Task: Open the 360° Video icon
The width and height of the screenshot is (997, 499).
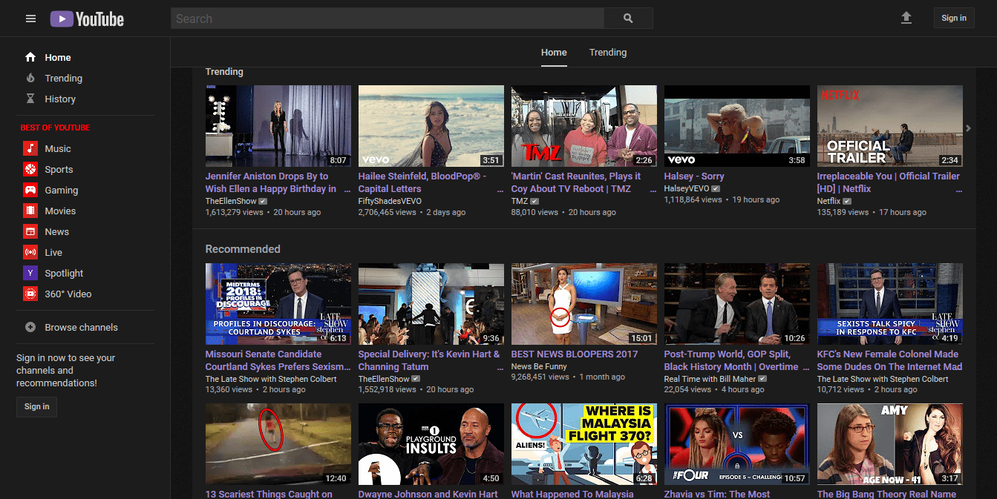Action: (30, 294)
